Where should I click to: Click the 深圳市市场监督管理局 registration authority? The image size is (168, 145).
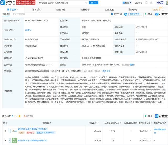[91, 58]
